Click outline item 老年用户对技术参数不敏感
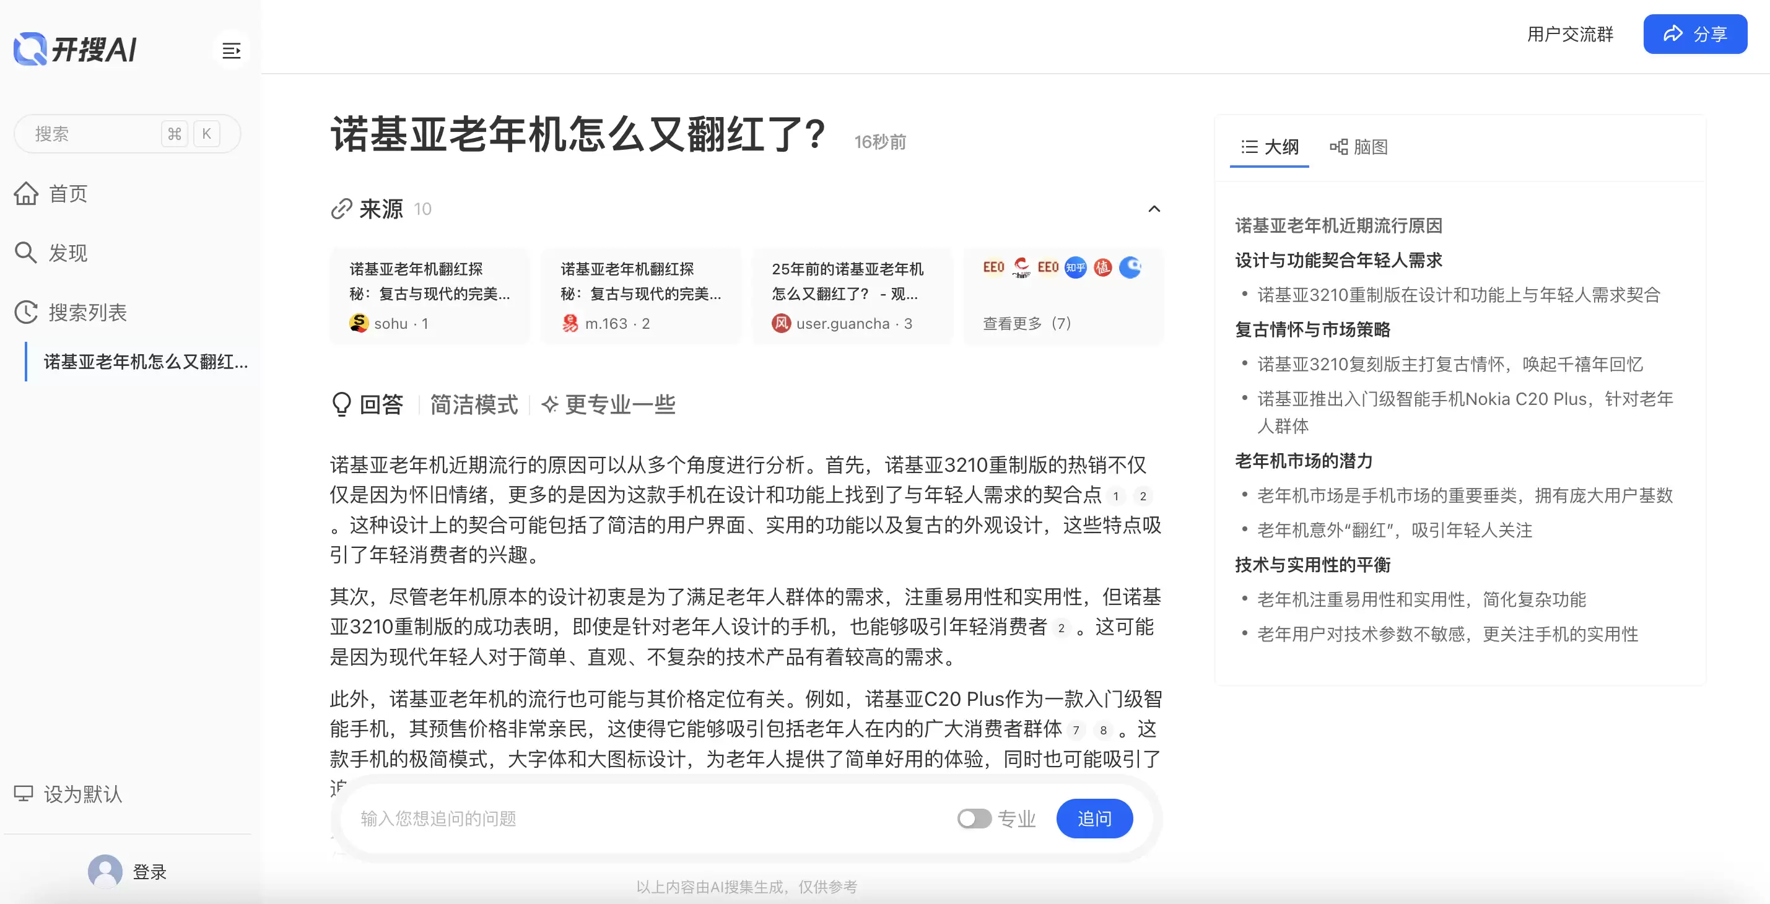The width and height of the screenshot is (1770, 904). [1448, 634]
